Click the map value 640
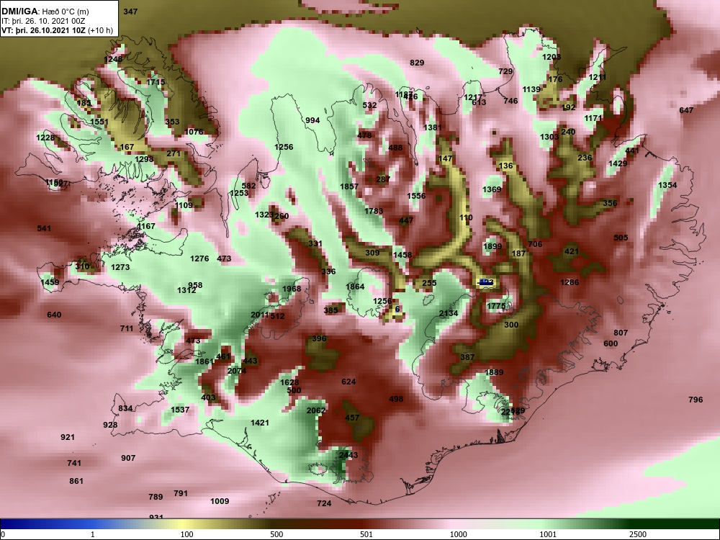The image size is (720, 540). pyautogui.click(x=54, y=315)
